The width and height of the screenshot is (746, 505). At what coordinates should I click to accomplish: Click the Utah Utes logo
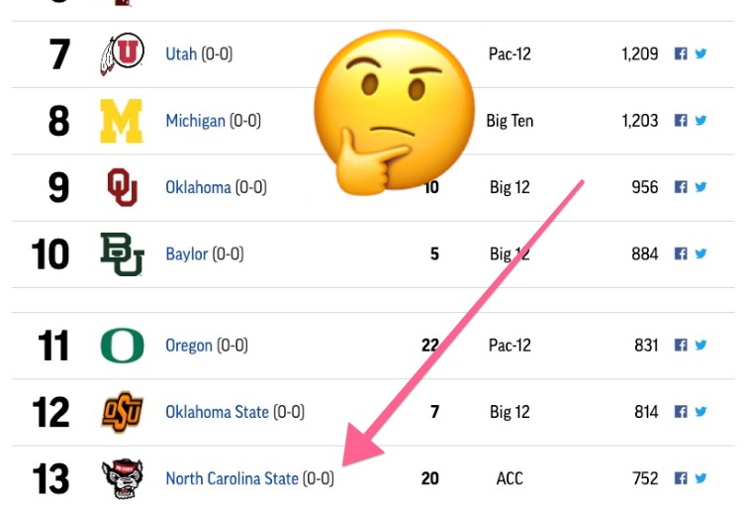tap(122, 53)
